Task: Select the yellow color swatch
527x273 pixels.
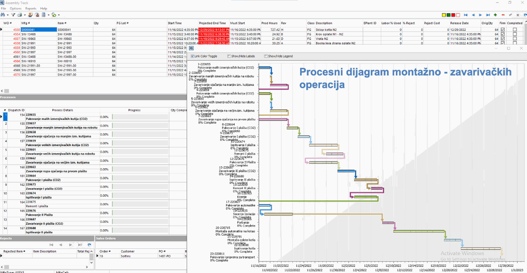Action: click(443, 15)
